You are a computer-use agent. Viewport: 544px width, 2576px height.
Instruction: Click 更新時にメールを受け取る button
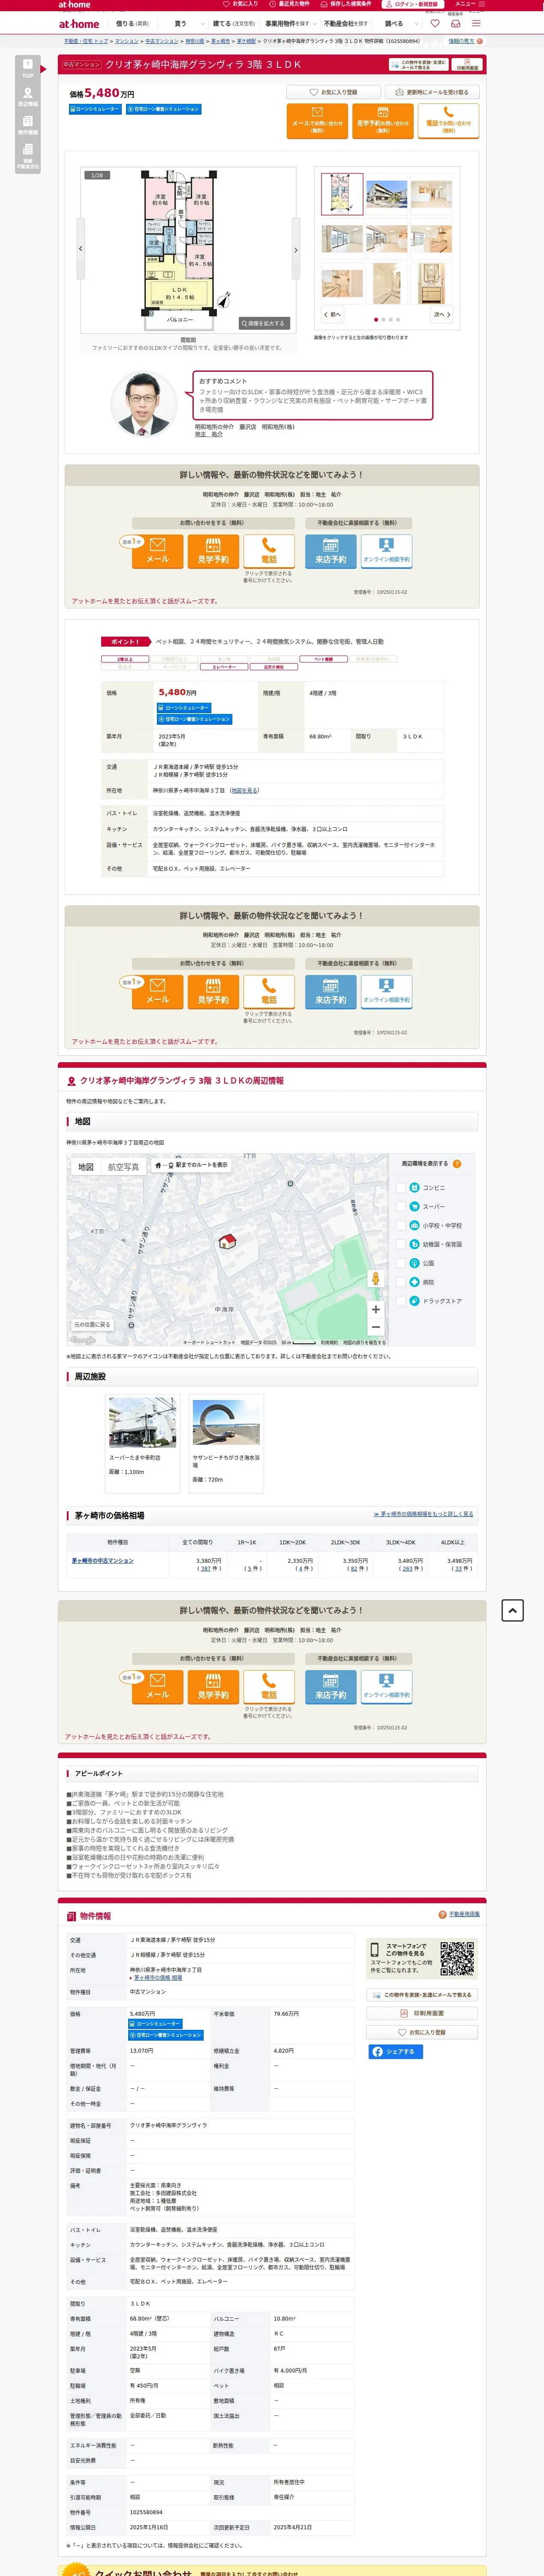[431, 92]
